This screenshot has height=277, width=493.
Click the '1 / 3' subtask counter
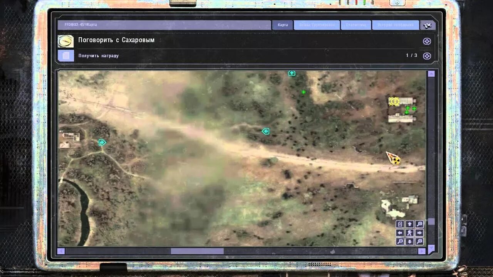point(411,55)
